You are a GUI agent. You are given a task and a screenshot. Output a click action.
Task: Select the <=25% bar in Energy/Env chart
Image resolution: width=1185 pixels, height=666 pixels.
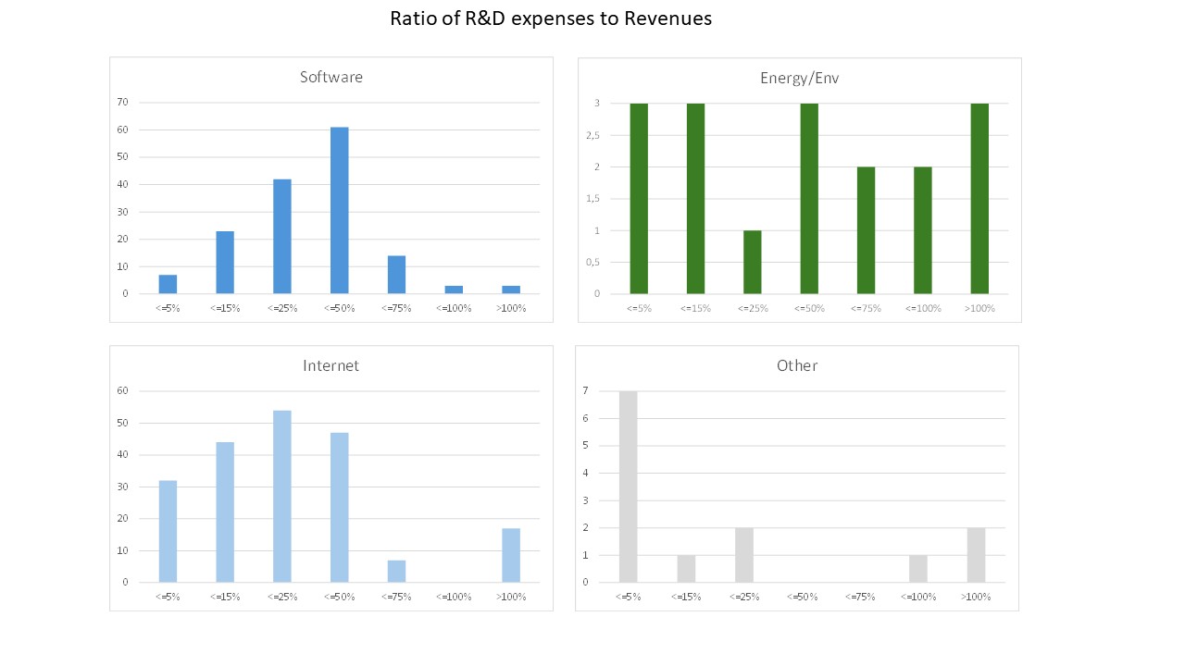tap(752, 263)
